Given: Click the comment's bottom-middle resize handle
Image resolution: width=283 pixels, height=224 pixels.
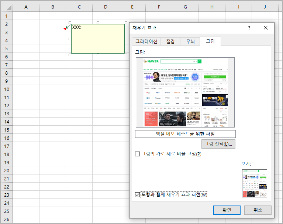Looking at the screenshot, I should pyautogui.click(x=98, y=55).
